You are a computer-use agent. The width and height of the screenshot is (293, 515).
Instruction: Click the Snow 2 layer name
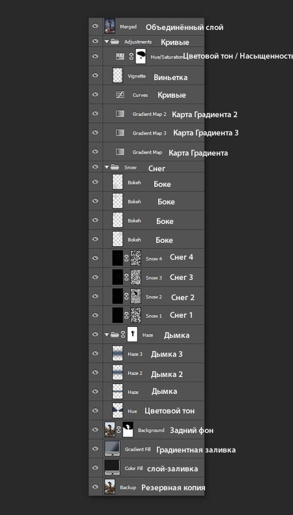[154, 297]
